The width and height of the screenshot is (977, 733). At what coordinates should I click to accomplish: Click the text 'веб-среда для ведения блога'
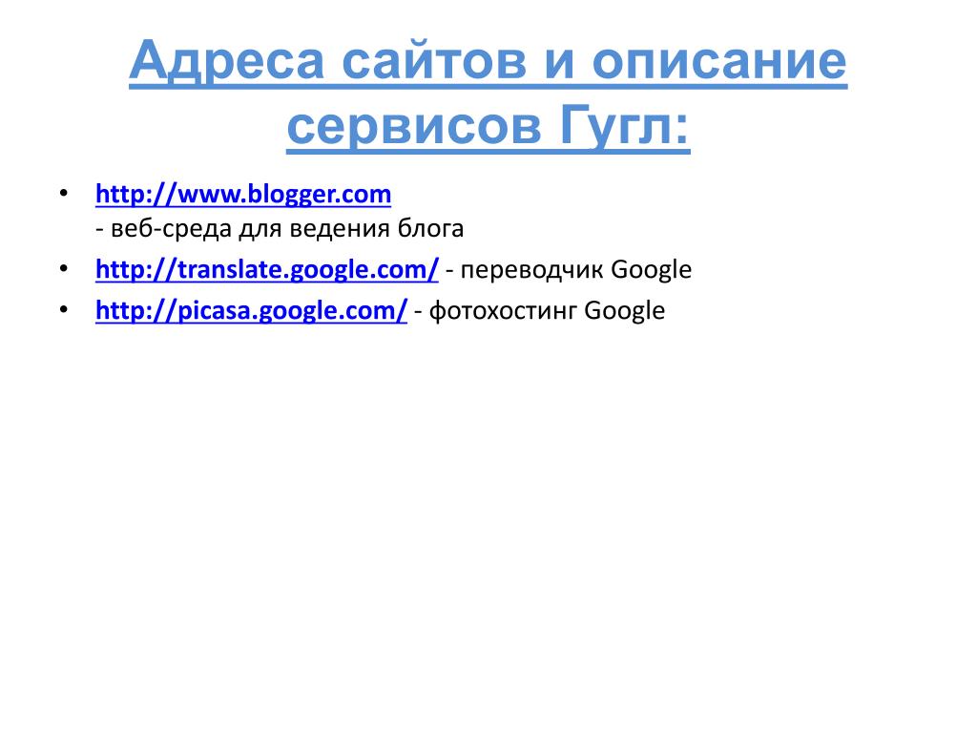pos(286,229)
